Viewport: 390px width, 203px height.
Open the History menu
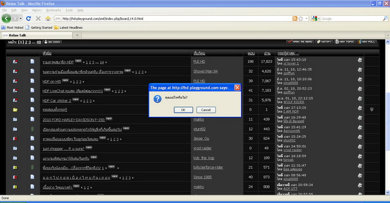point(37,10)
